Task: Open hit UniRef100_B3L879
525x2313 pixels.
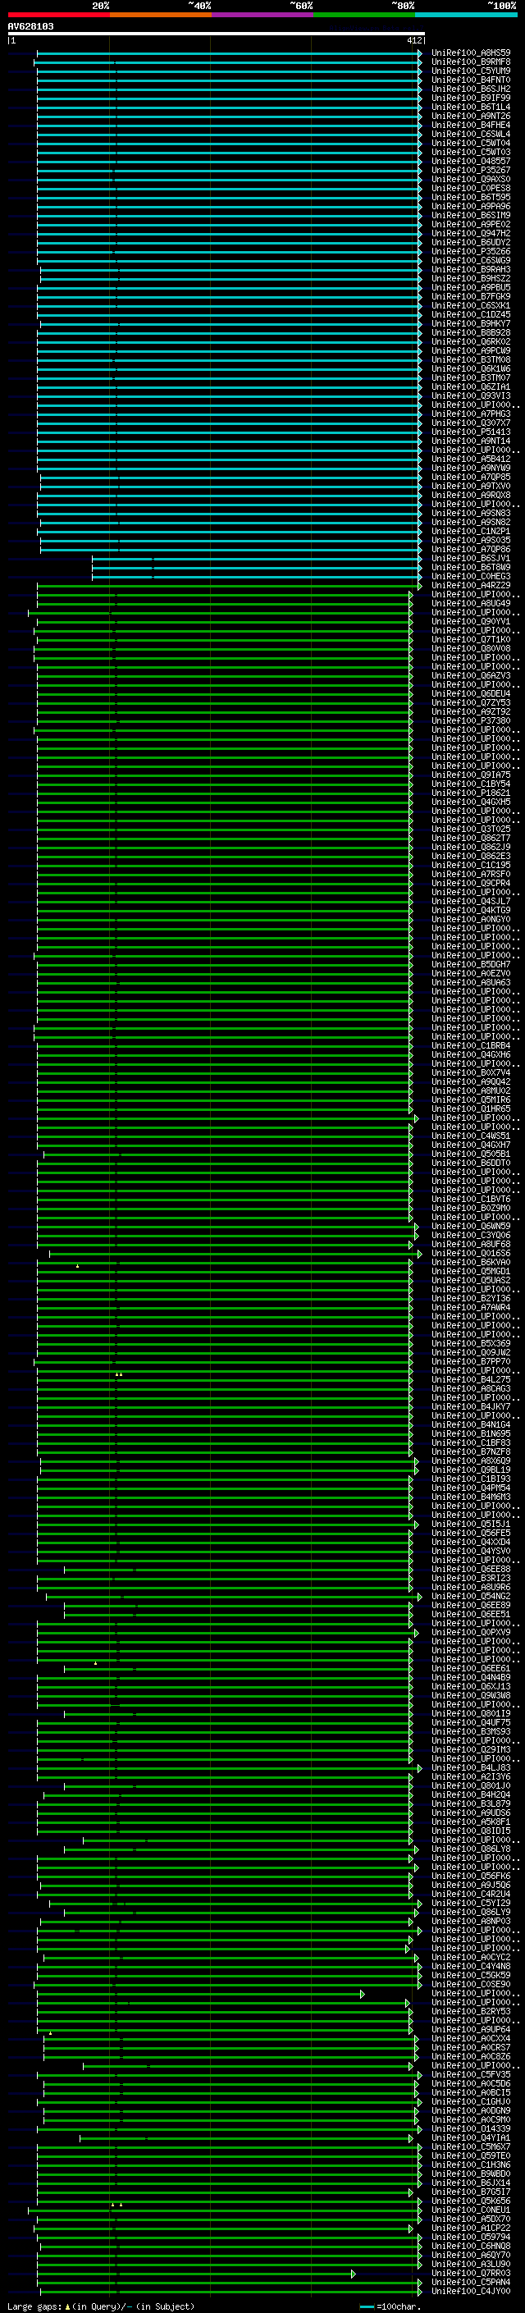Action: 470,1804
